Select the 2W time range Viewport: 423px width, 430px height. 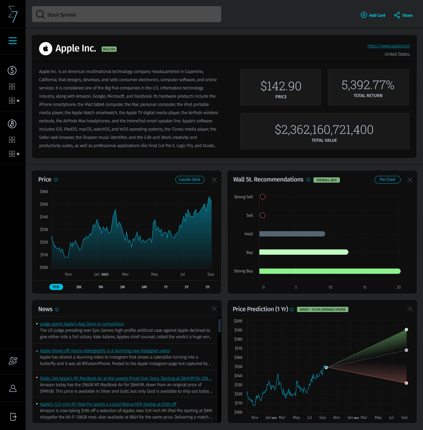[x=79, y=287]
